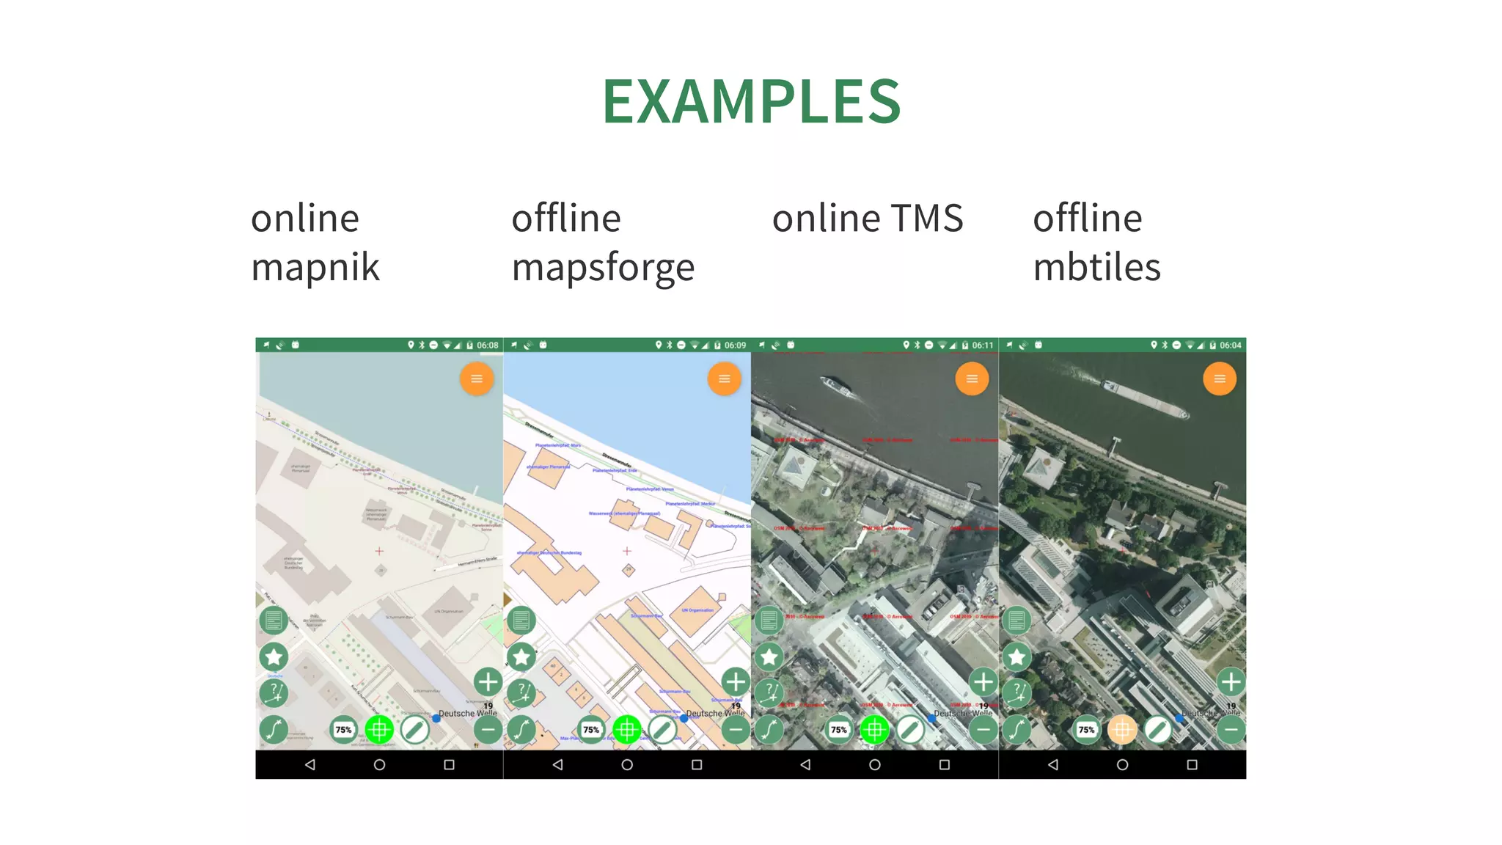Toggle the orange GPS centering button in mbtiles map
Image resolution: width=1502 pixels, height=845 pixels.
[x=1122, y=729]
